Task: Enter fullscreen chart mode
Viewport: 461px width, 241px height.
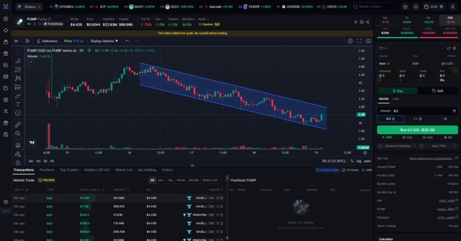Action: (x=359, y=41)
